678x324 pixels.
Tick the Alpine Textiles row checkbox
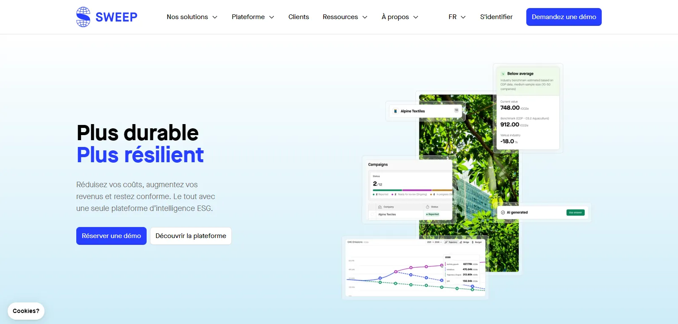pos(372,214)
